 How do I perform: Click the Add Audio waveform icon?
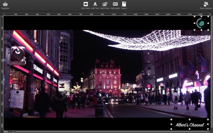point(115,4)
